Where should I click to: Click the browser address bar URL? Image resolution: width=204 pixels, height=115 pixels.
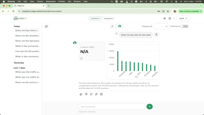pos(42,11)
